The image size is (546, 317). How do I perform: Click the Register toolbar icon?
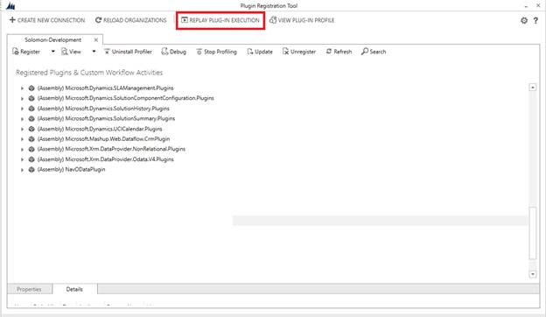[x=16, y=52]
